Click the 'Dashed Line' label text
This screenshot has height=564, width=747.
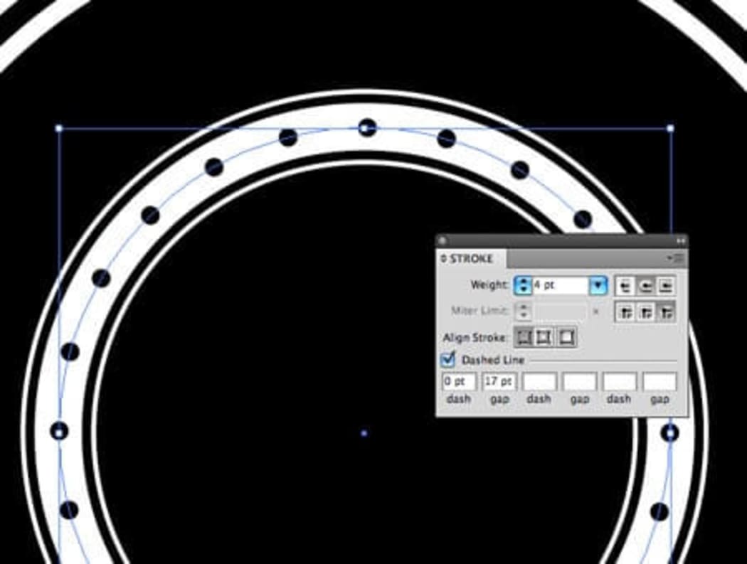[x=493, y=360]
